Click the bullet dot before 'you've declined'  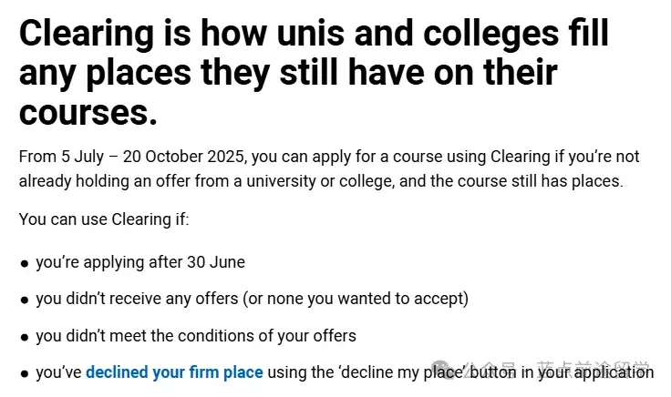click(25, 372)
